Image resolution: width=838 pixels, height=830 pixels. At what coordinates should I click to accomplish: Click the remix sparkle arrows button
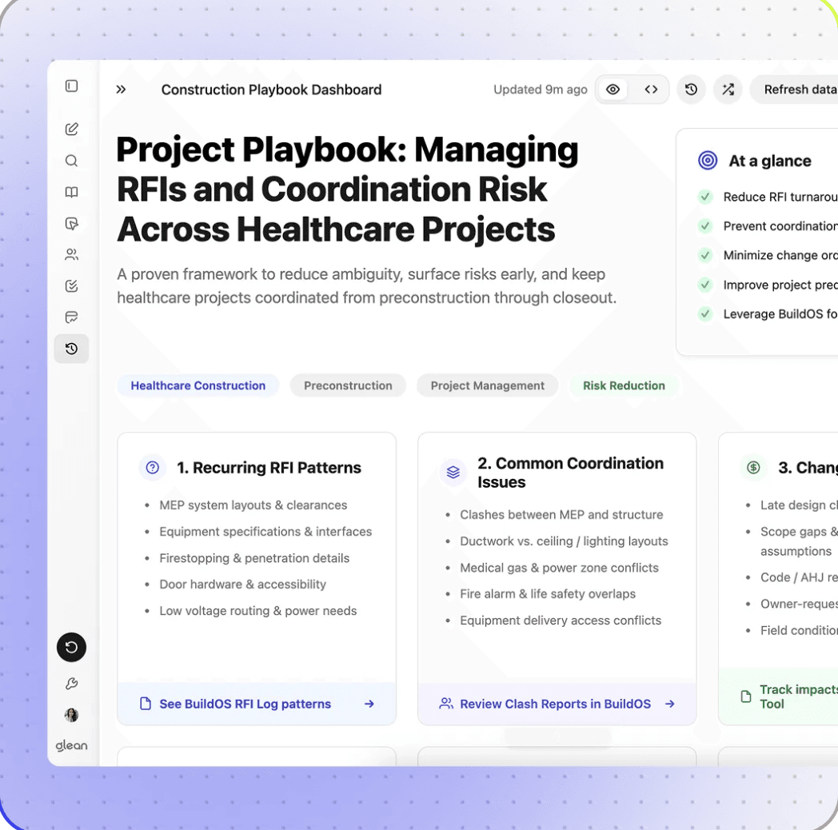[728, 90]
